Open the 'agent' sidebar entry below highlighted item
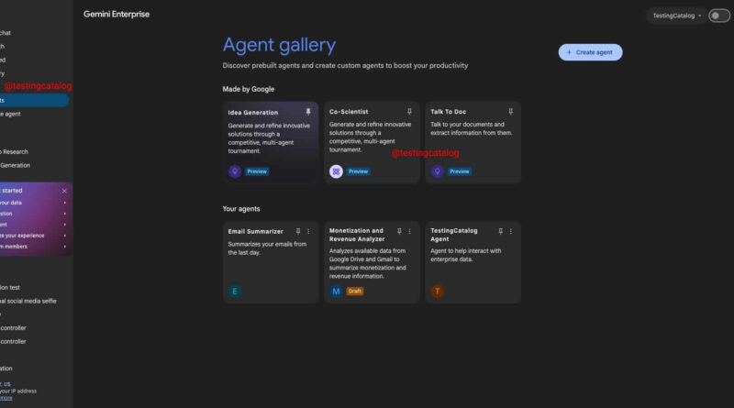 (35, 114)
